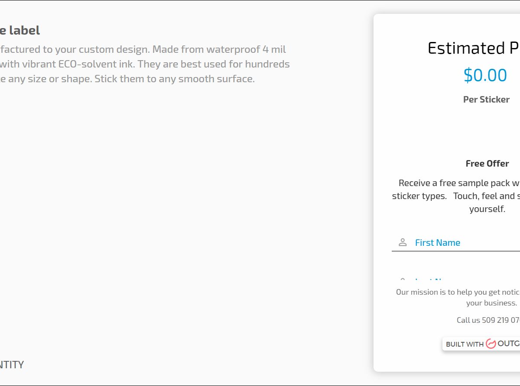Click the "Our mission is to help" line
Viewport: 520px width, 386px height.
click(x=458, y=292)
